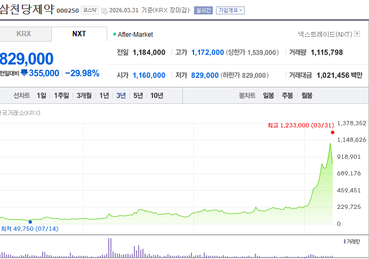Click the blue down-arrow icon beside 355,000

click(24, 72)
